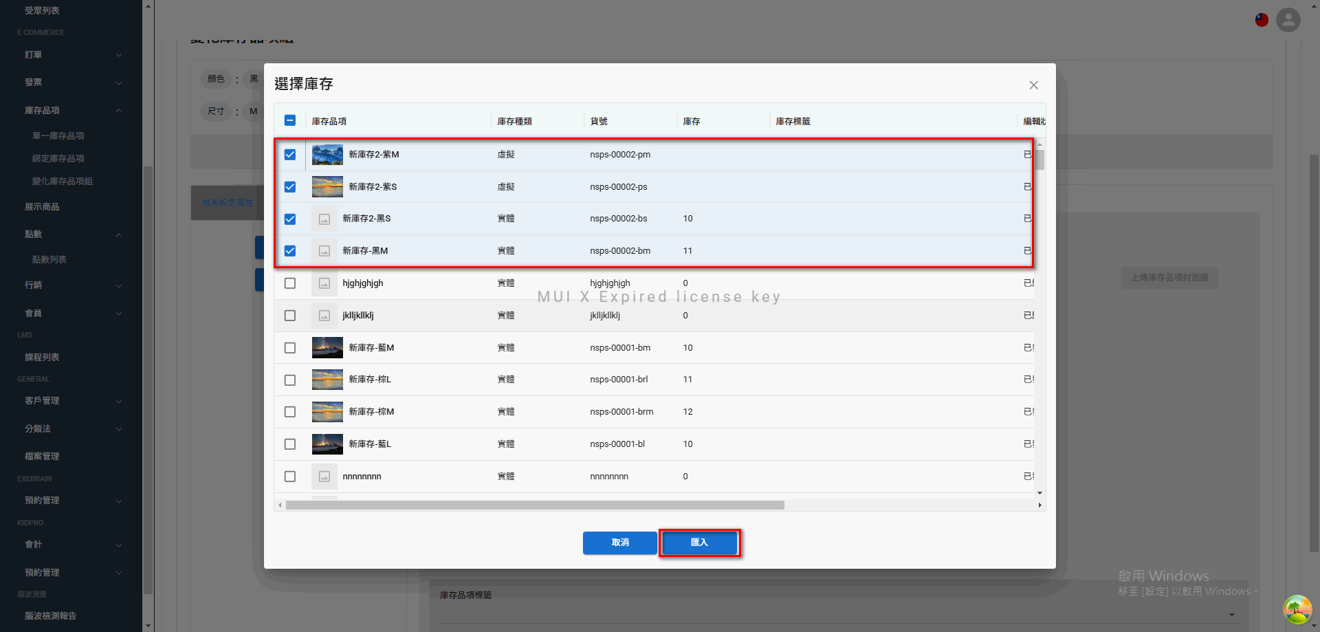The image size is (1320, 632).
Task: Go to 展示商品 in the sidebar
Action: (x=42, y=207)
